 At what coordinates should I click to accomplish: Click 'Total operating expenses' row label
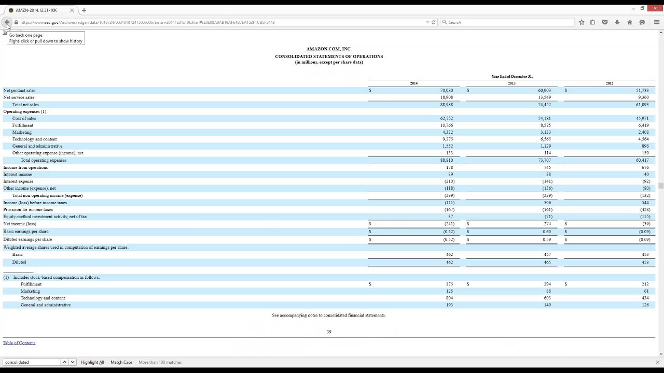click(44, 160)
